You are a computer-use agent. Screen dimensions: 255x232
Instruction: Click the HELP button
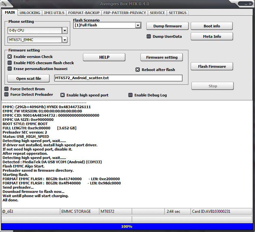point(104,57)
